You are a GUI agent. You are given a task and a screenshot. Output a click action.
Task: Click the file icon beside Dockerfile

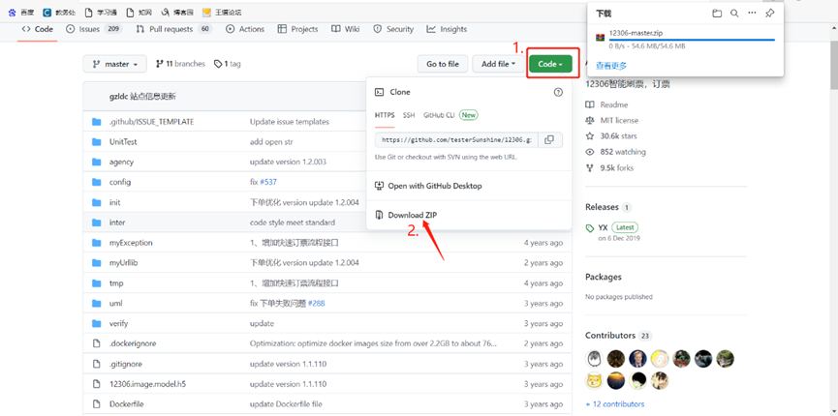[x=97, y=403]
